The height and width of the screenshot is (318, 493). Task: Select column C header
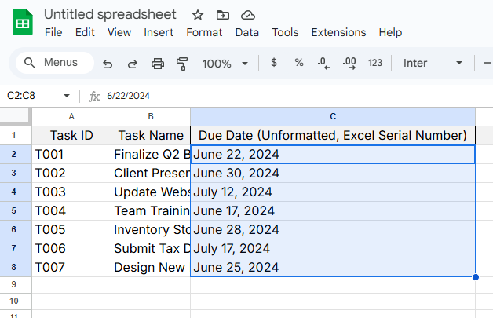pos(333,115)
